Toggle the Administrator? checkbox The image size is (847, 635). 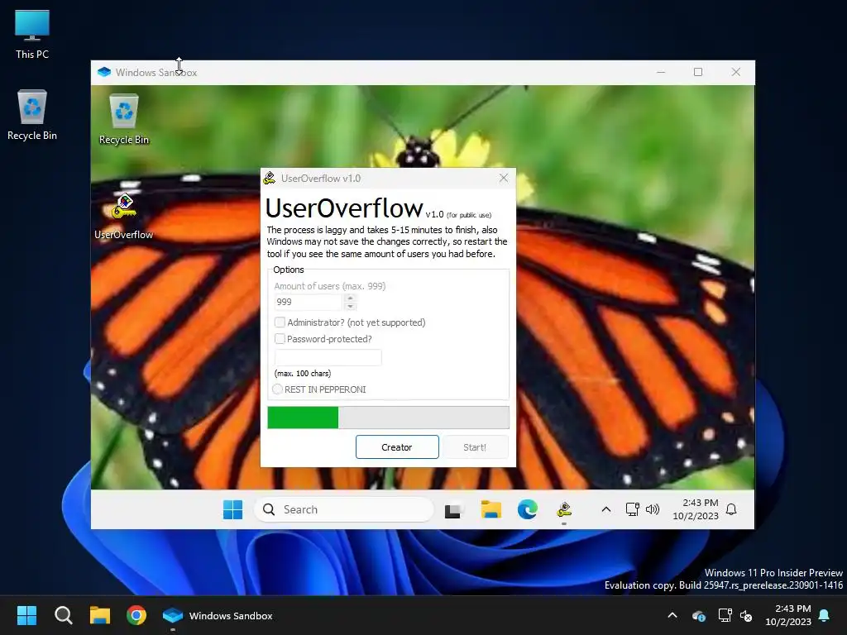(280, 322)
